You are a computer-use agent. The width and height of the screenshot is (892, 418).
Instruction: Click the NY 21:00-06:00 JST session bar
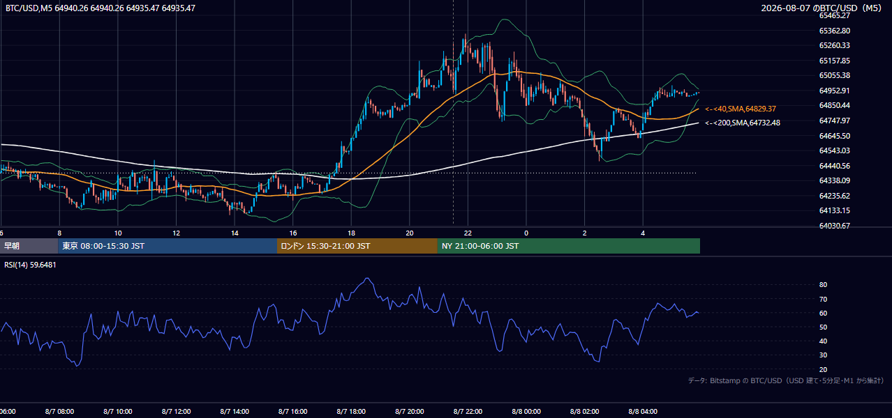coord(569,246)
